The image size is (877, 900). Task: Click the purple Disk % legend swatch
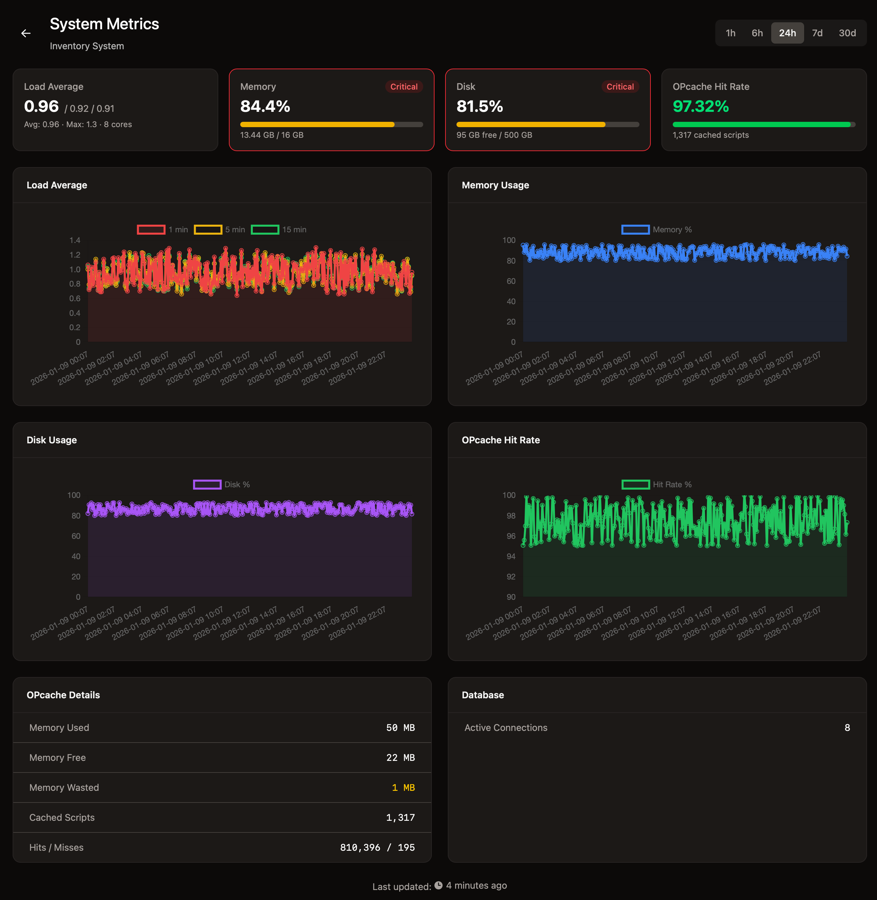(x=207, y=484)
